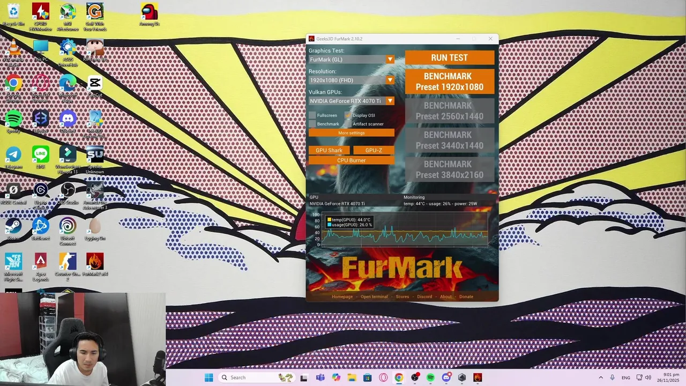Screen dimensions: 686x386
Task: Select the Battle.net desktop icon
Action: pyautogui.click(x=40, y=229)
